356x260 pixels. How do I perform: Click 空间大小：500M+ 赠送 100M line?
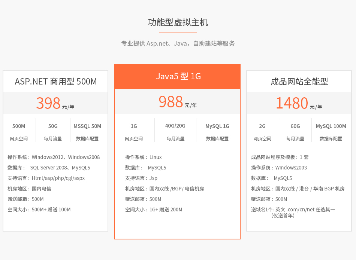click(39, 209)
